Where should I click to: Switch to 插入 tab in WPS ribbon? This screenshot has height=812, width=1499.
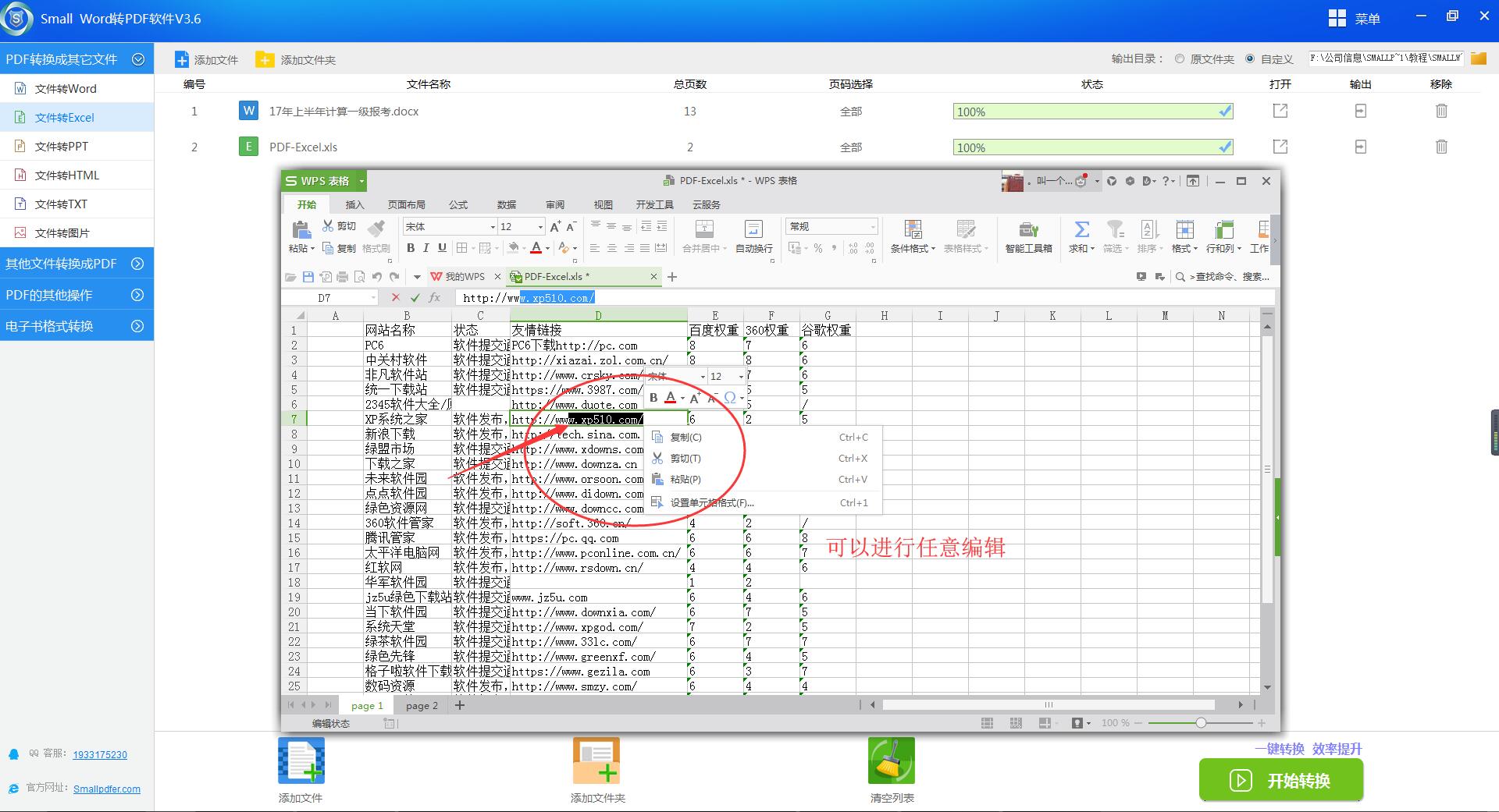click(355, 204)
